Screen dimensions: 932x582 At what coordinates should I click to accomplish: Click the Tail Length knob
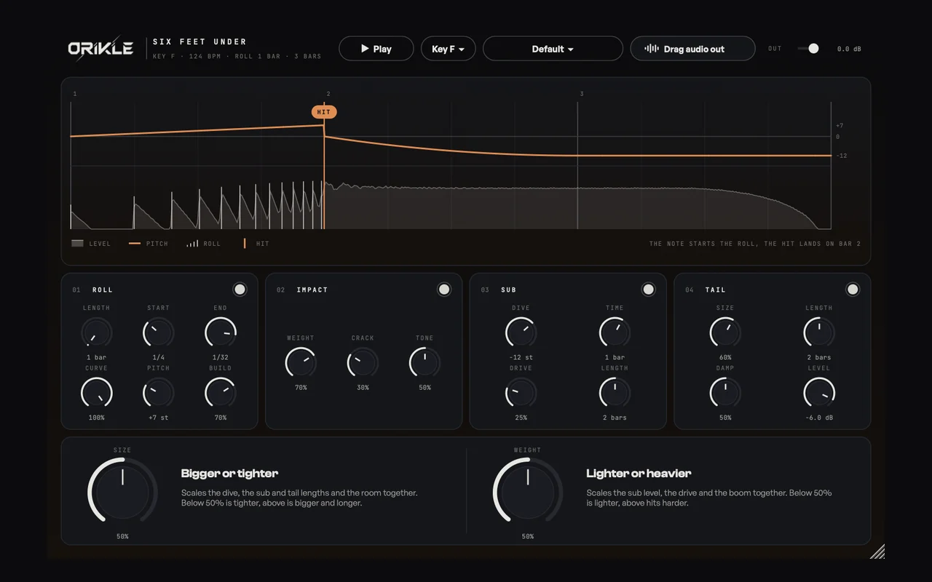(x=819, y=332)
